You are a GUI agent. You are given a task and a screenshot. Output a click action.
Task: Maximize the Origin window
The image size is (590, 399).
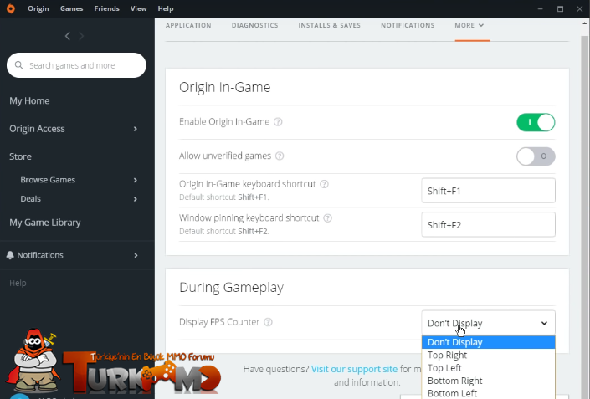(560, 8)
